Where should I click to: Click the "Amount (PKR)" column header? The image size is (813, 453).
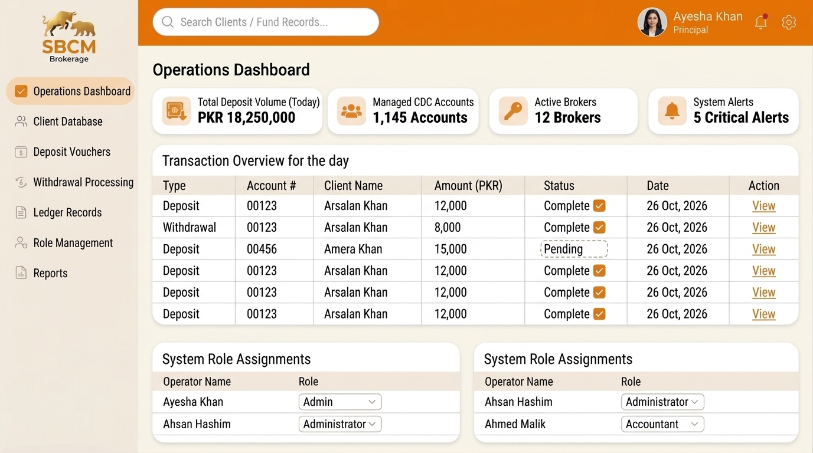click(468, 185)
